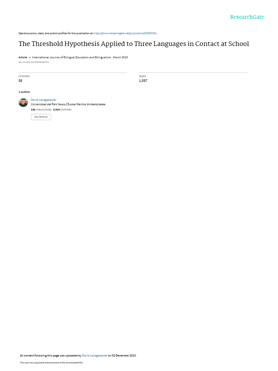Click the READS label above 1,087
The height and width of the screenshot is (371, 278).
coord(142,76)
